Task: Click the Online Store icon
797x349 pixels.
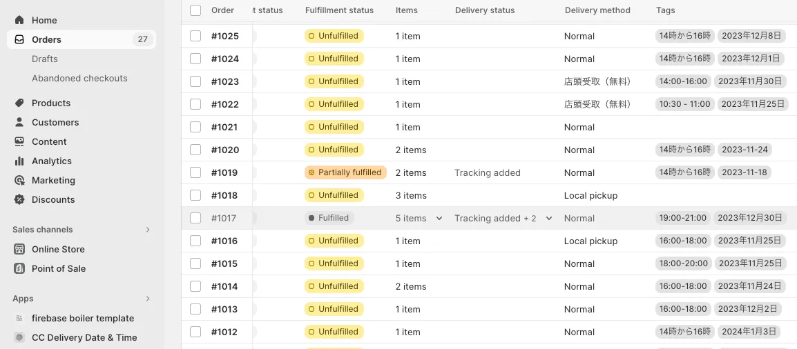Action: pyautogui.click(x=19, y=249)
